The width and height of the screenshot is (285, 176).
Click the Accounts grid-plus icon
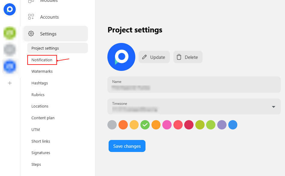click(31, 17)
